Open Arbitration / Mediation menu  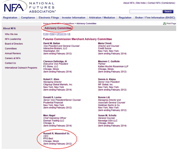(102, 18)
